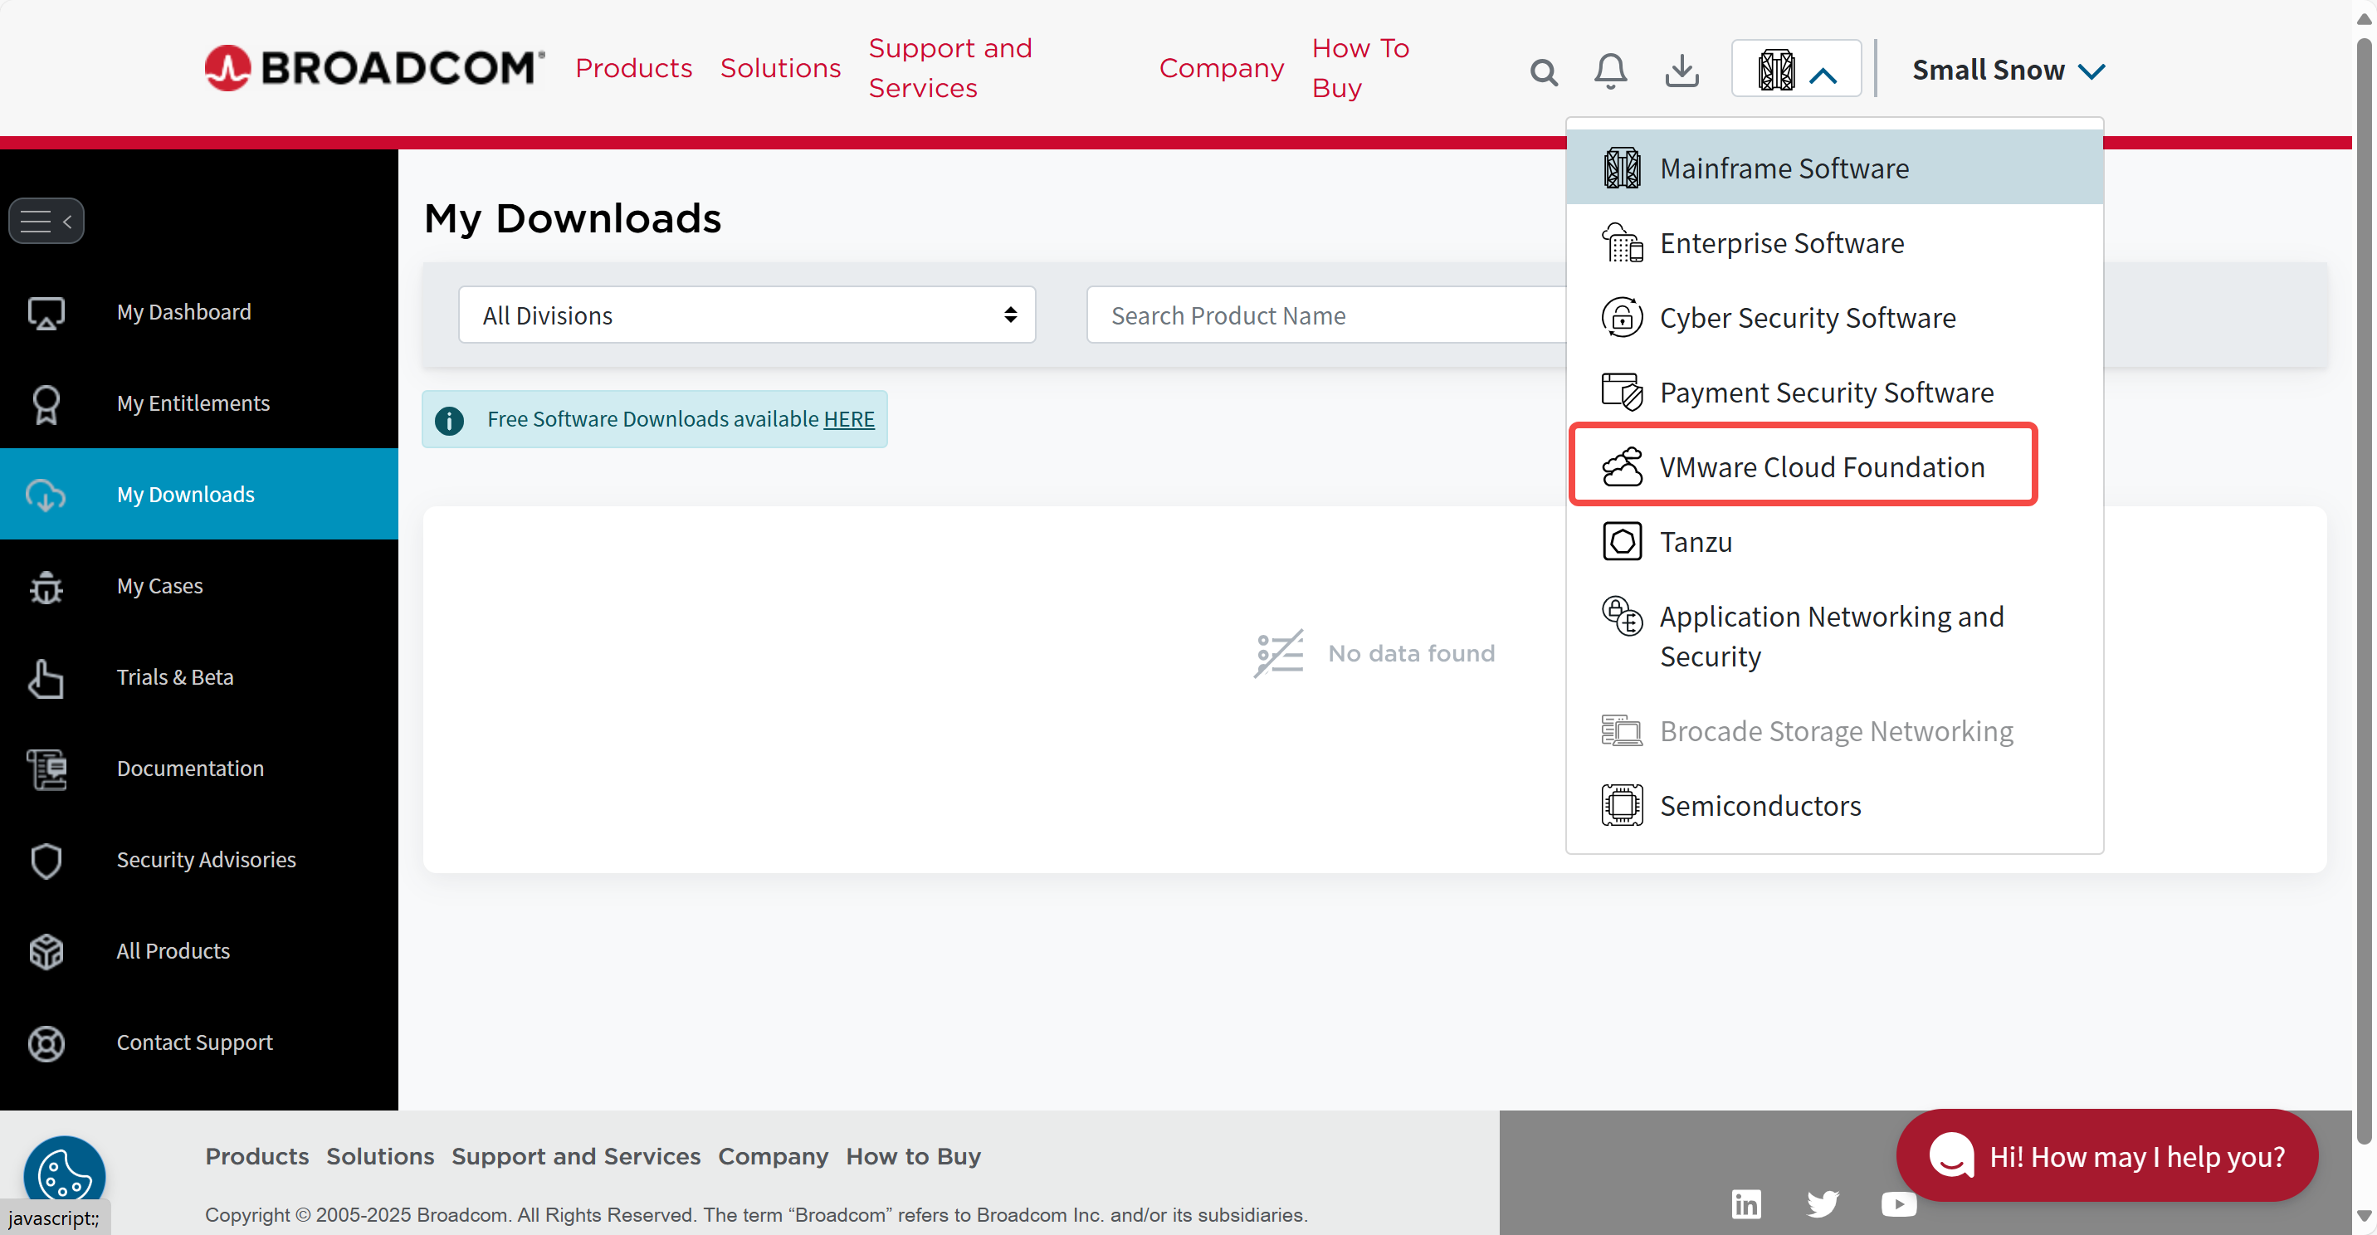This screenshot has width=2377, height=1235.
Task: Follow the HERE free downloads link
Action: click(849, 419)
